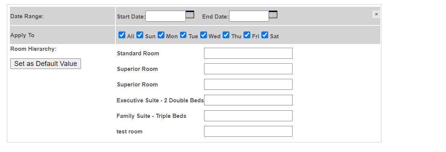Select the second Superior Room input field
The width and height of the screenshot is (446, 152).
click(248, 85)
